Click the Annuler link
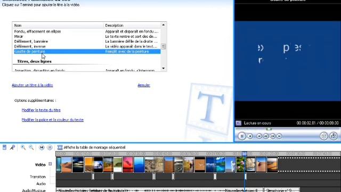This screenshot has height=192, width=341. (x=144, y=85)
